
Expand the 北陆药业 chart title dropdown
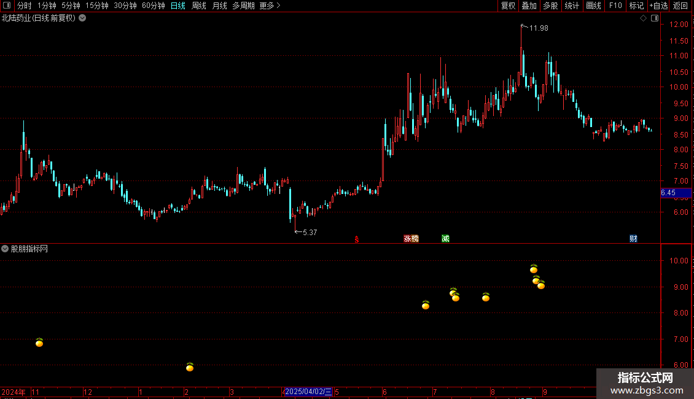tap(82, 18)
